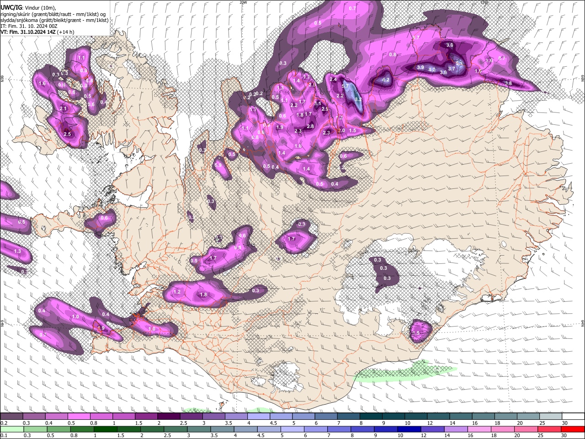The image size is (585, 439).
Task: Click the "5.7" precipitation value on the map
Action: coord(345,86)
